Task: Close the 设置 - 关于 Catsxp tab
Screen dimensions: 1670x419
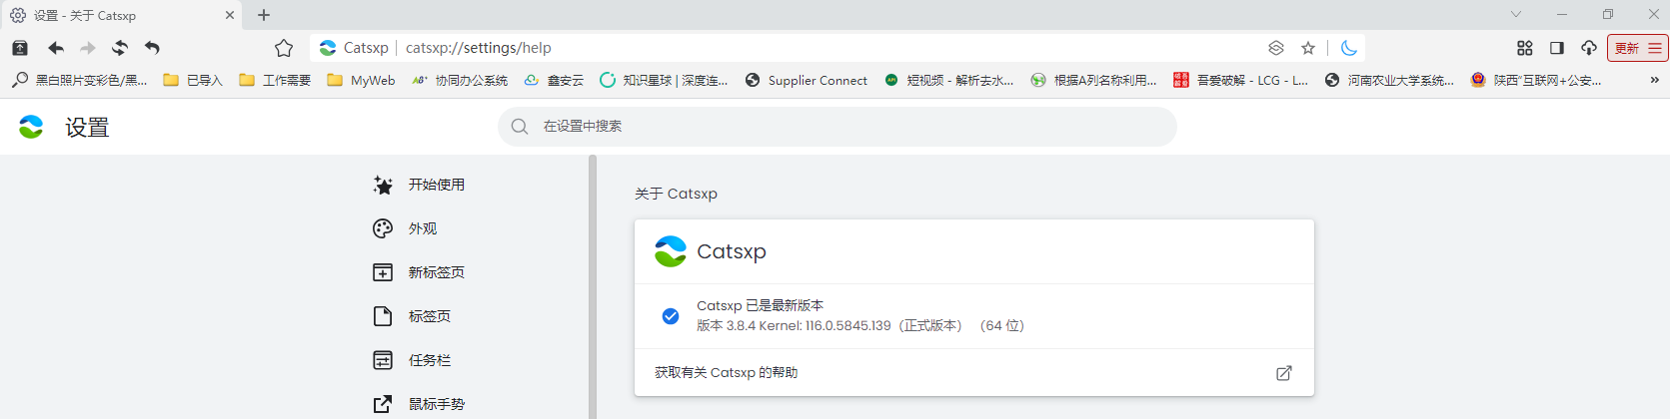Action: (x=230, y=15)
